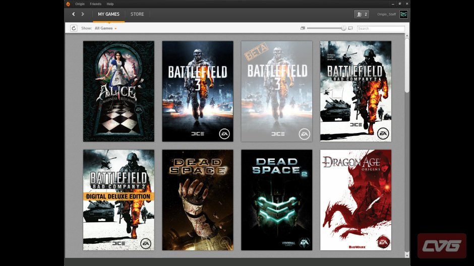Select the Dead Space 2 game tile
The width and height of the screenshot is (474, 266).
pyautogui.click(x=277, y=200)
